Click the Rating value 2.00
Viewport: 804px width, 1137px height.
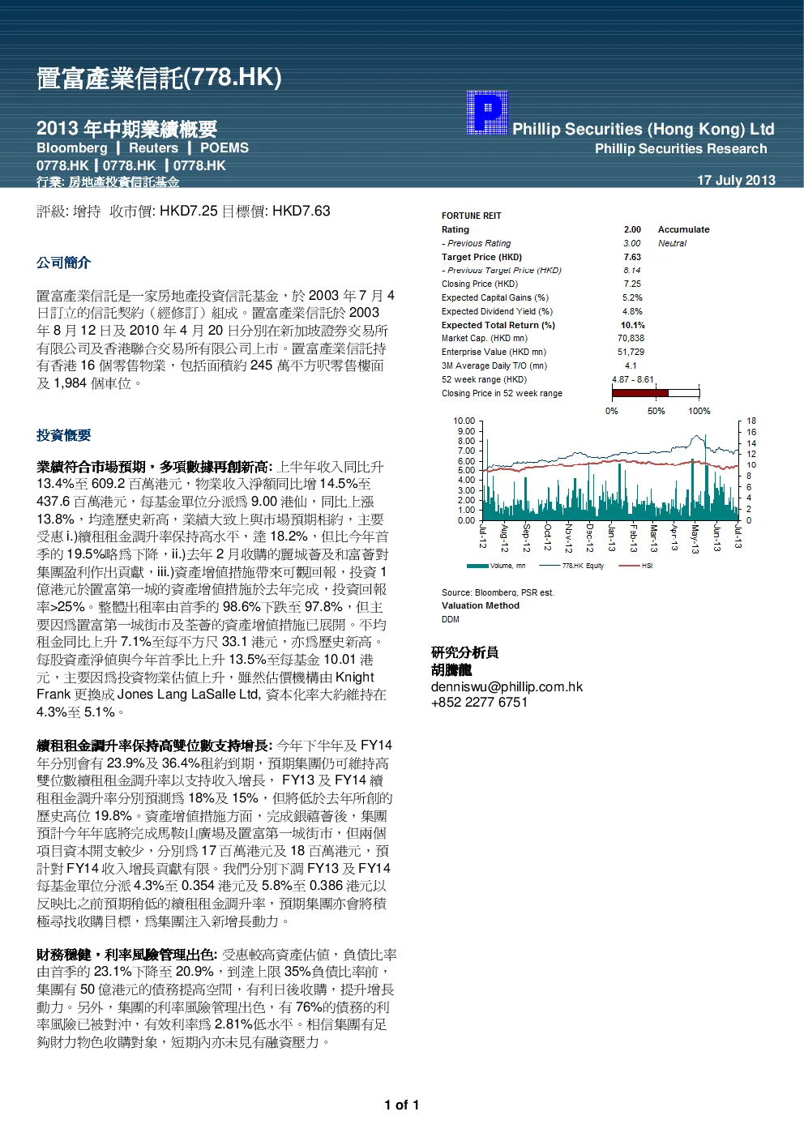(632, 229)
